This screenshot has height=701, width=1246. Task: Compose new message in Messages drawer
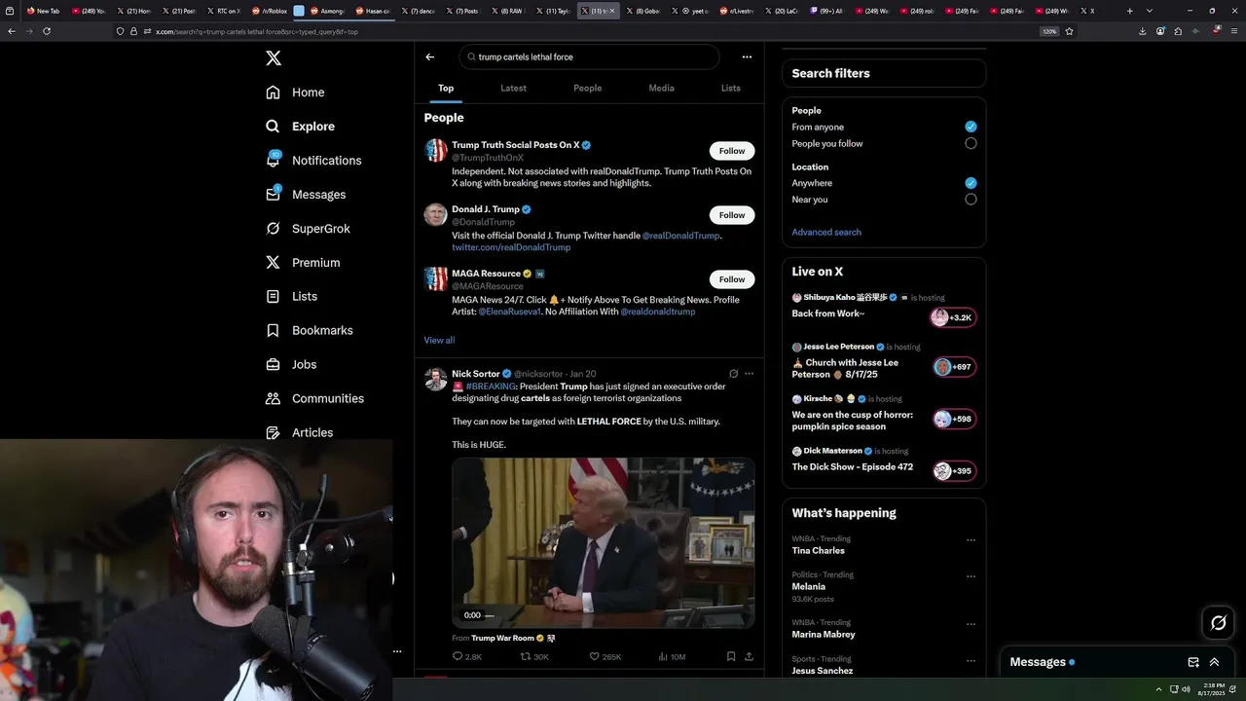(1193, 662)
